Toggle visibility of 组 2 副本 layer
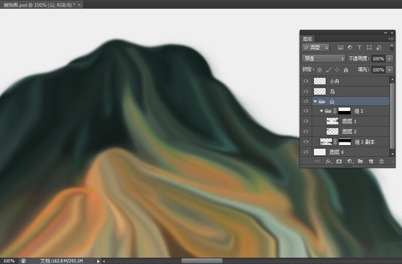This screenshot has height=264, width=402. (x=306, y=142)
